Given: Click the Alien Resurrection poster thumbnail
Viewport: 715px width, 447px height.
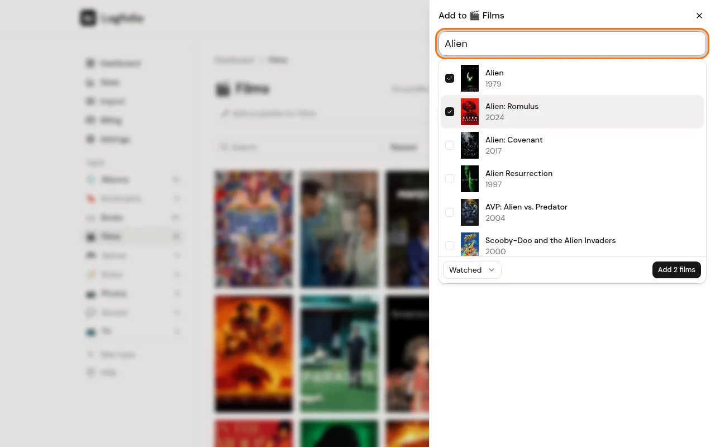Looking at the screenshot, I should point(470,179).
